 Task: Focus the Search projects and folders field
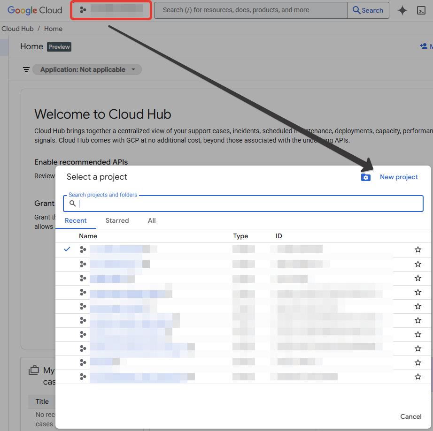[x=249, y=204]
